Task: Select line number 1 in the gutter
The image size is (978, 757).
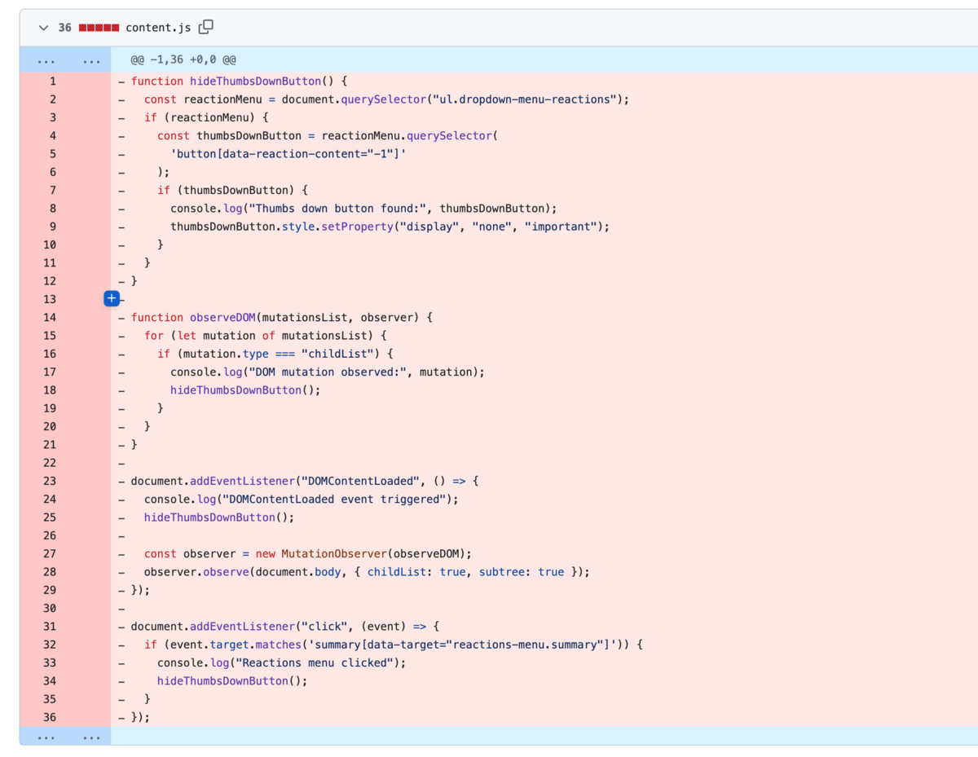Action: 52,81
